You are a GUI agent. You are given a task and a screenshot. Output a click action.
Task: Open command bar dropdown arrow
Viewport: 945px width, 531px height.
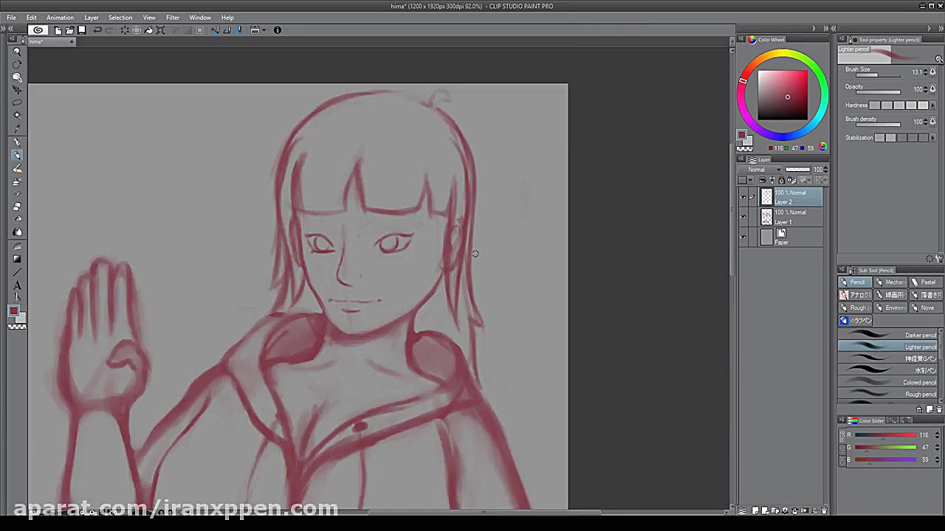[264, 30]
